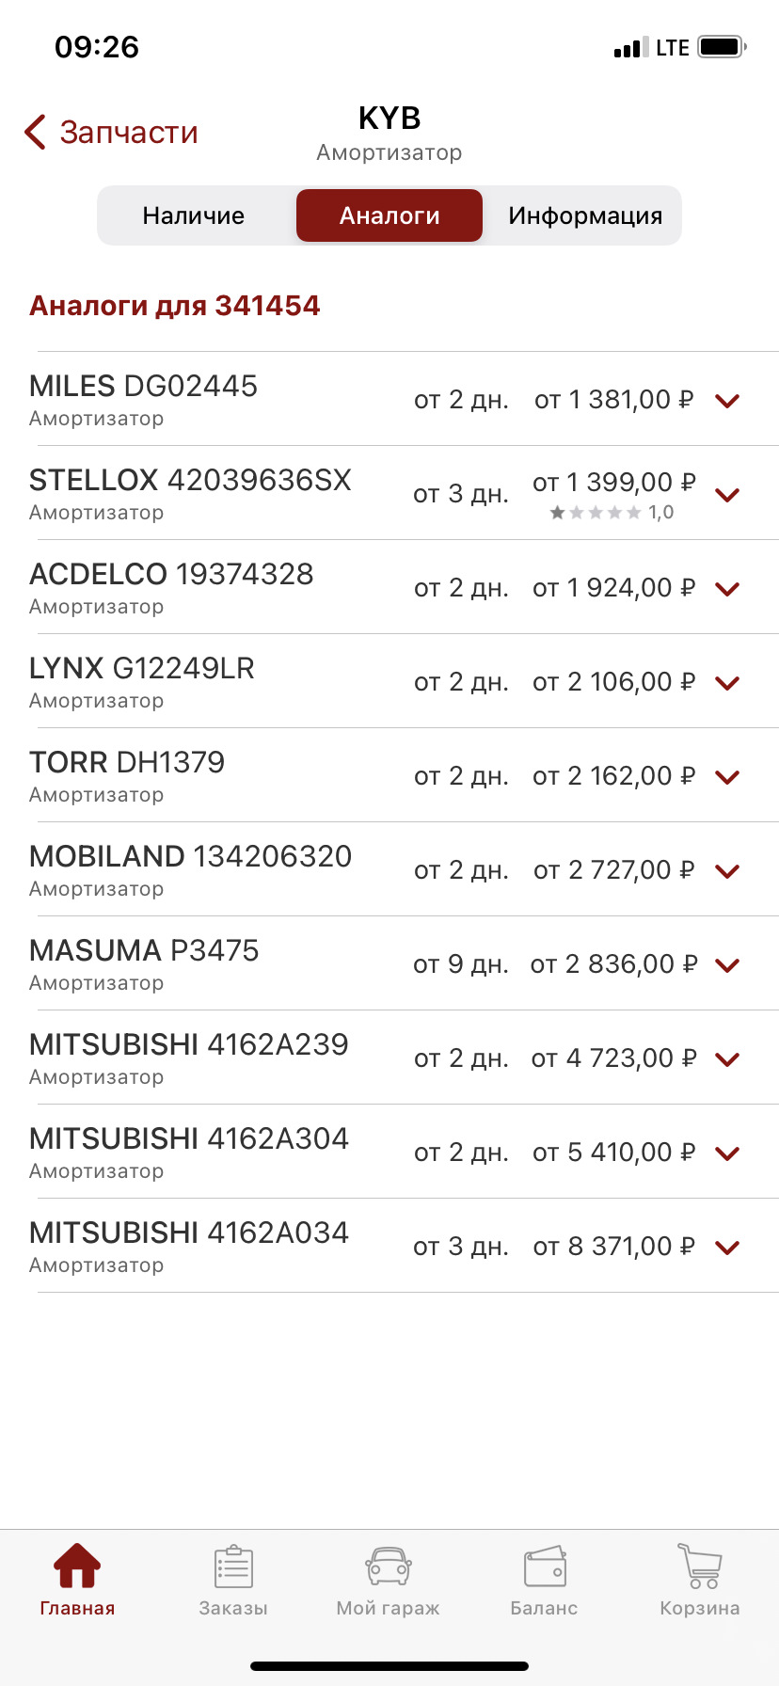Screen dimensions: 779x1686
Task: Select the Аналоги tab
Action: coord(389,215)
